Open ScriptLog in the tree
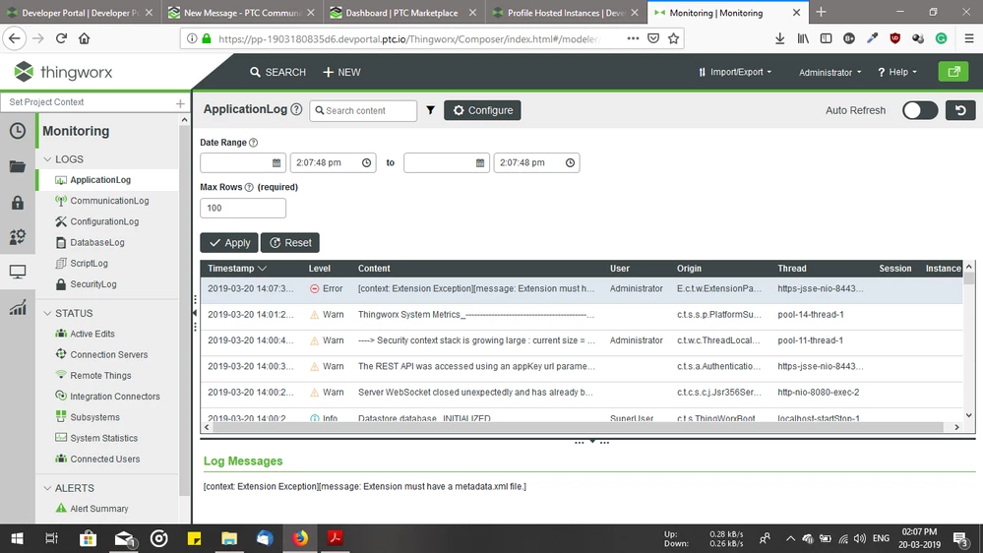 (x=89, y=264)
